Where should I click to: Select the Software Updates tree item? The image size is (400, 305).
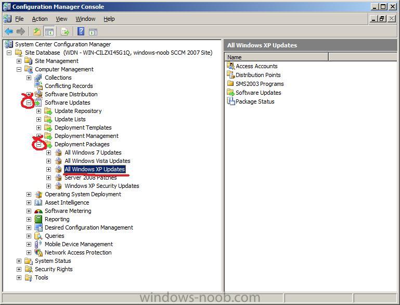tap(67, 103)
